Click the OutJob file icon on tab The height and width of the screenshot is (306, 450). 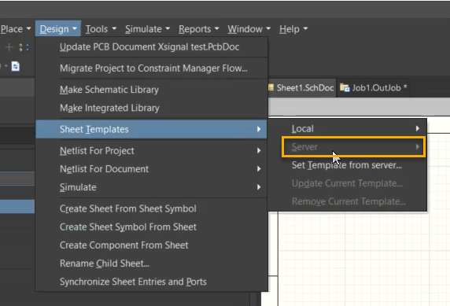pos(345,88)
